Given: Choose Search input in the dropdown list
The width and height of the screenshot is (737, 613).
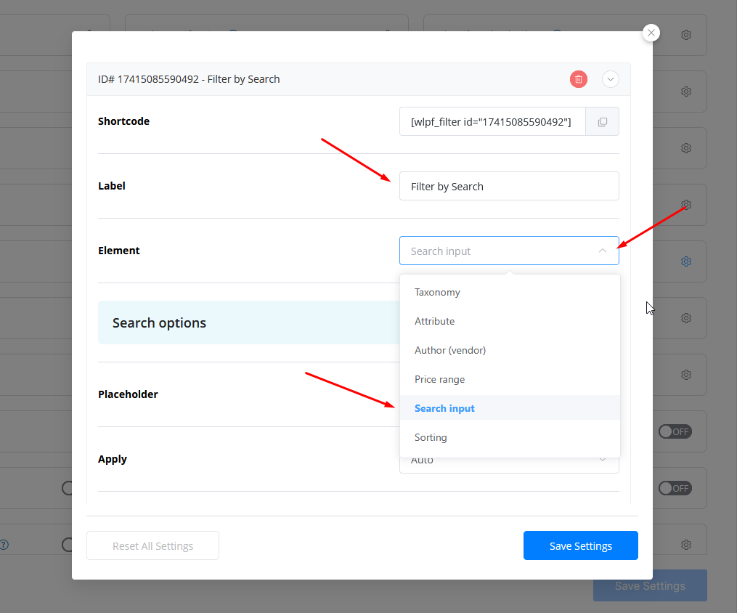Looking at the screenshot, I should pyautogui.click(x=444, y=408).
